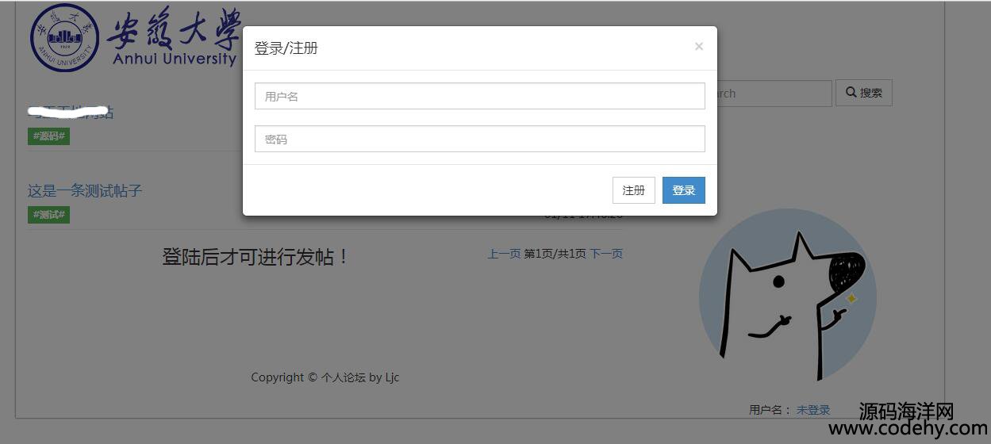Click the 登陆后才可进行发帖！ notice text
This screenshot has height=444, width=991.
pos(255,256)
